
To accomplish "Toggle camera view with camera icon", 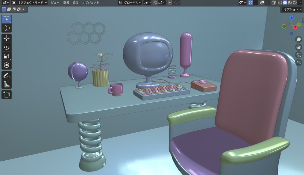I will pyautogui.click(x=299, y=55).
